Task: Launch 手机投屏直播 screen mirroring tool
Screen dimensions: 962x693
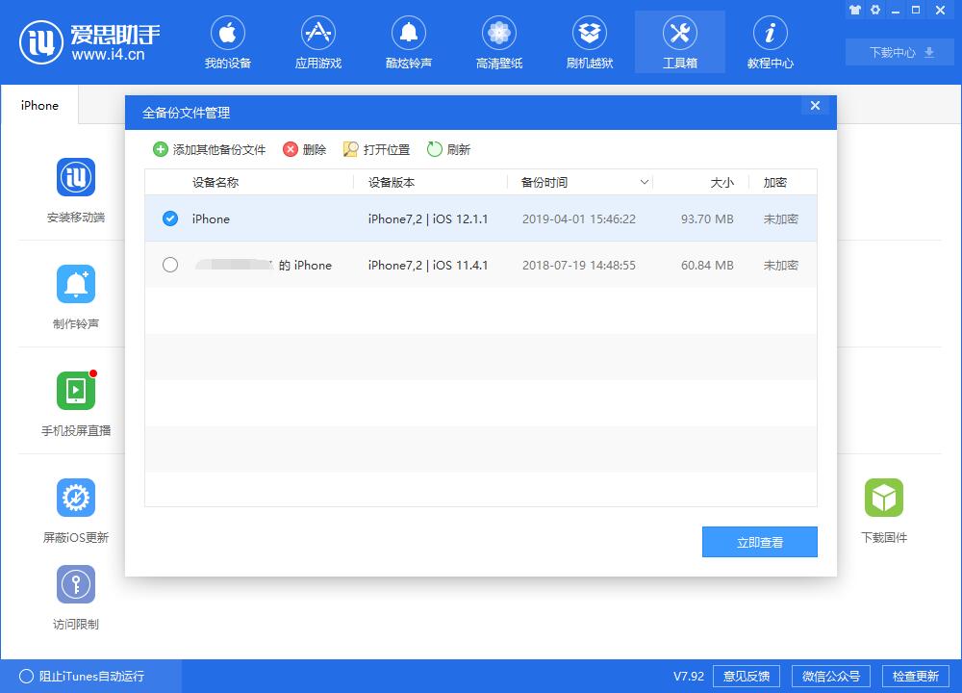Action: point(76,391)
